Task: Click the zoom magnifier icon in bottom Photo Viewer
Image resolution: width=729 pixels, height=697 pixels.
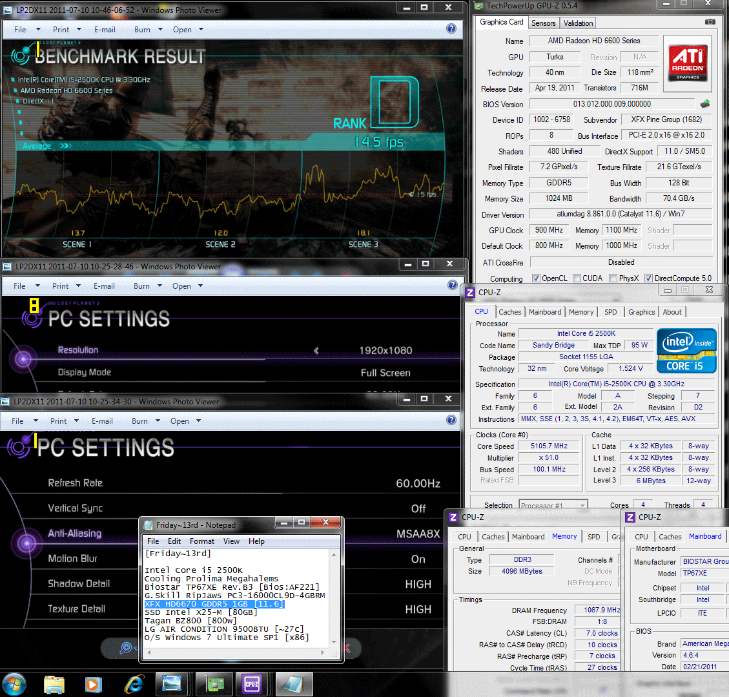Action: pos(125,647)
